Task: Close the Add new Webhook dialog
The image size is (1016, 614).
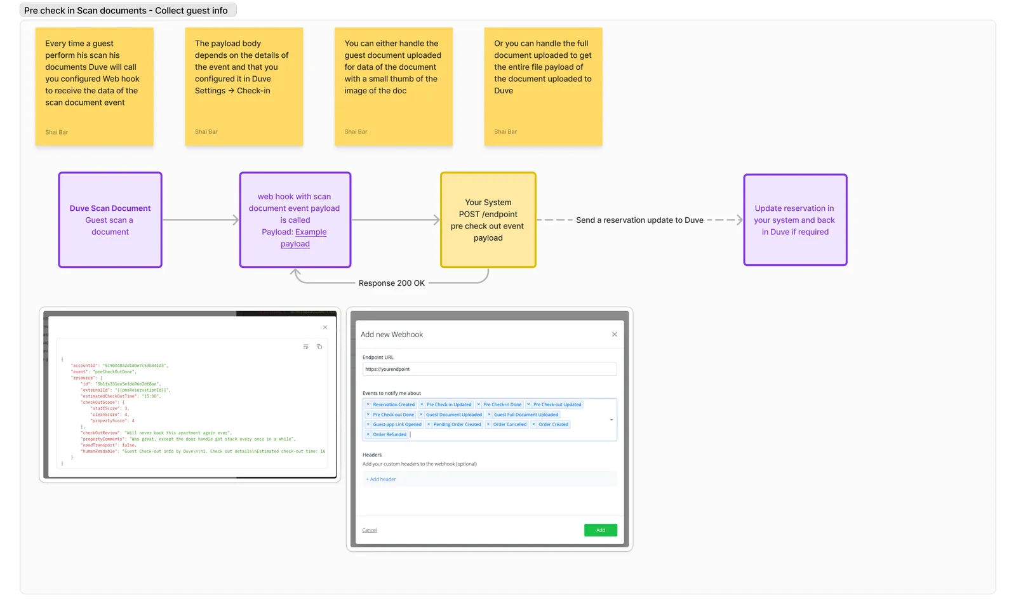Action: point(615,335)
